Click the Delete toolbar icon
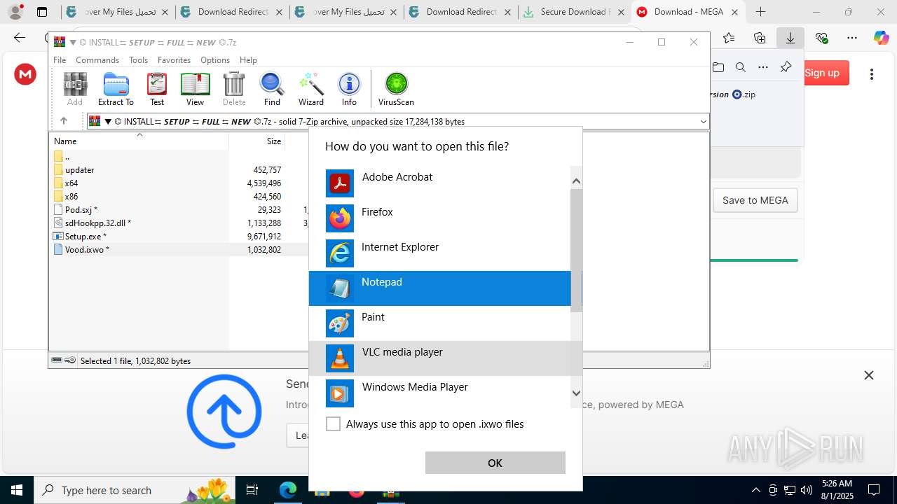Image resolution: width=897 pixels, height=504 pixels. [x=234, y=89]
